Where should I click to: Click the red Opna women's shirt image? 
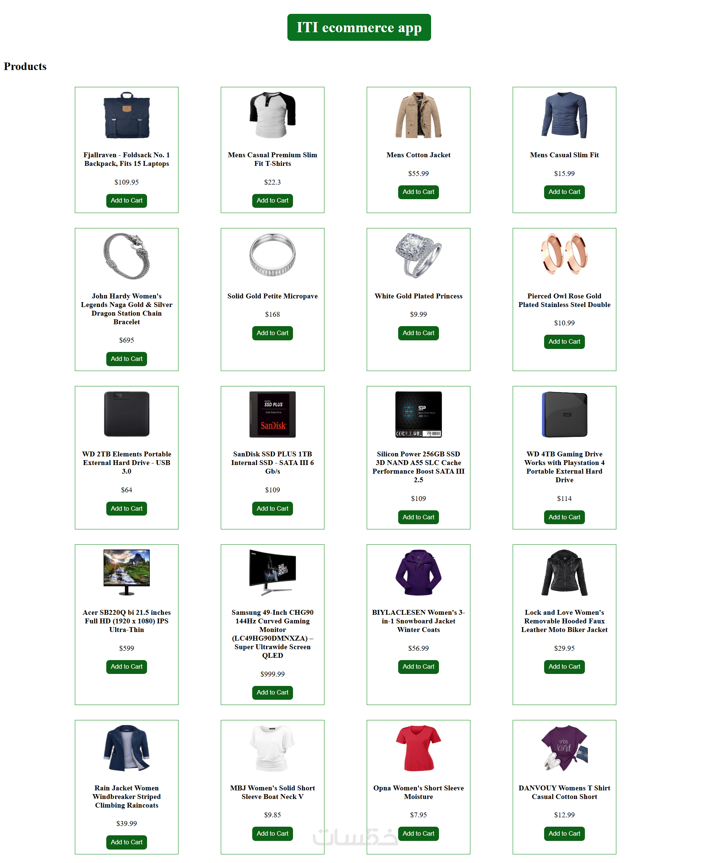coord(418,748)
